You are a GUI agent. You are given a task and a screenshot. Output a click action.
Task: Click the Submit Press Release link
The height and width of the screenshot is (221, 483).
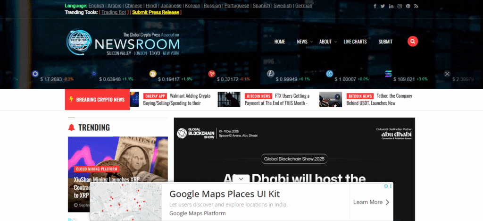coord(156,12)
